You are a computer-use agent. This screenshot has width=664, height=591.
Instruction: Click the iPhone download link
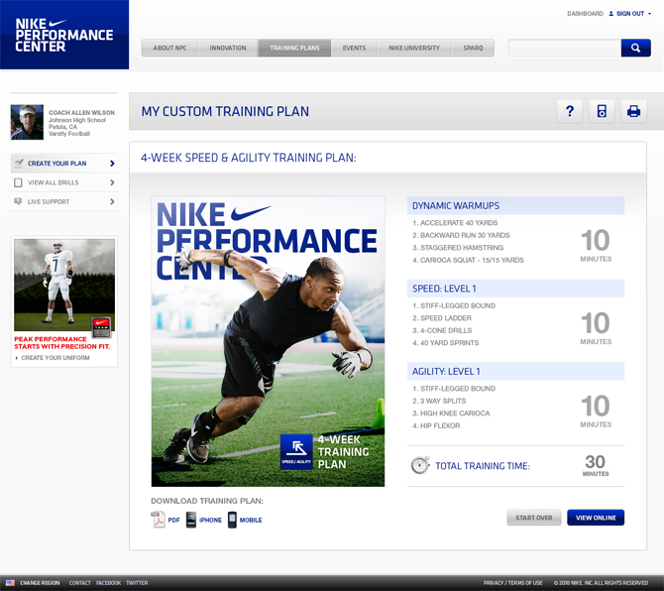pos(210,520)
